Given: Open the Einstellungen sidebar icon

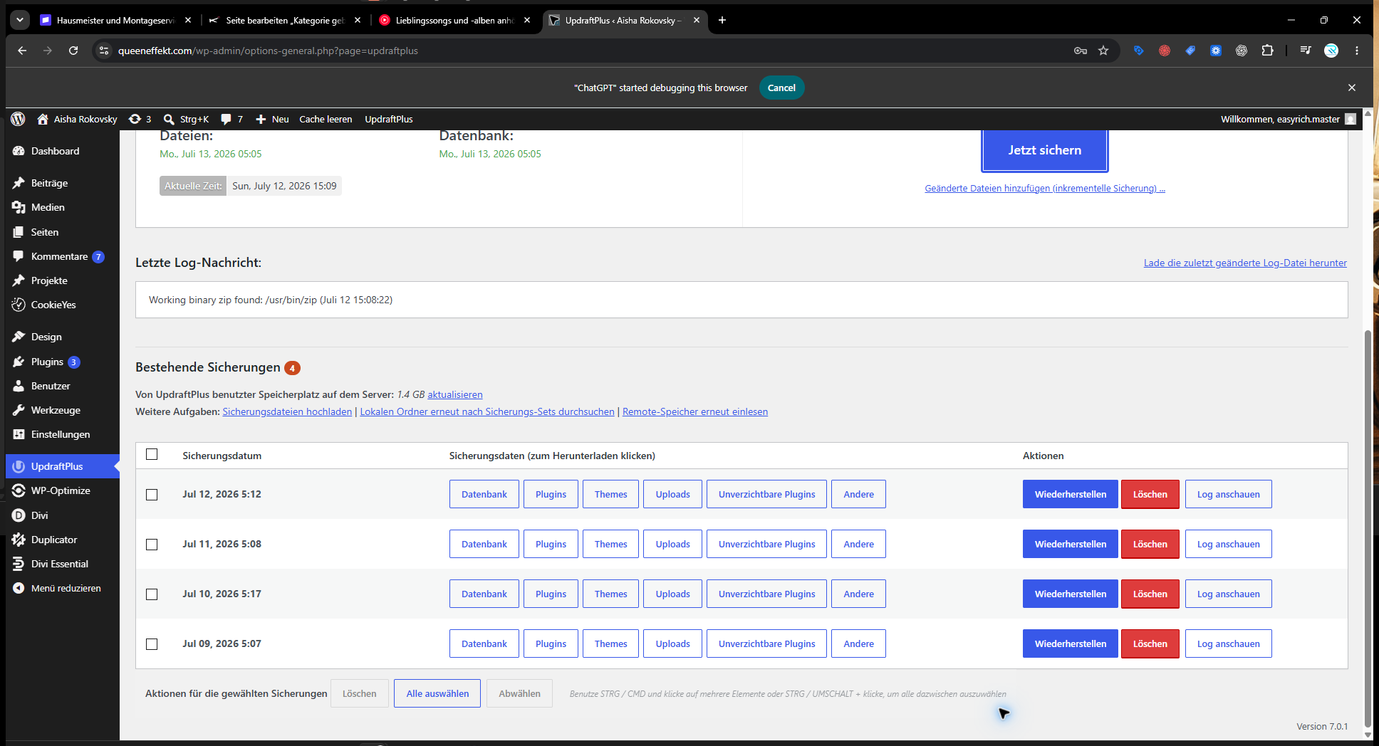Looking at the screenshot, I should (x=19, y=434).
